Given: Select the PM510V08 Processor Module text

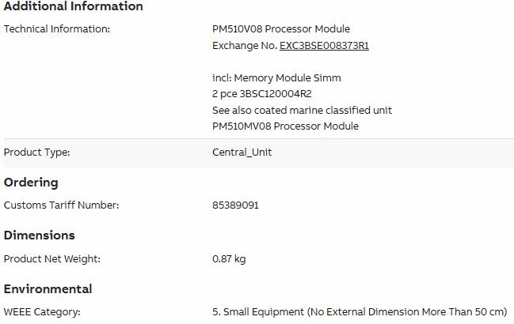Looking at the screenshot, I should [281, 28].
